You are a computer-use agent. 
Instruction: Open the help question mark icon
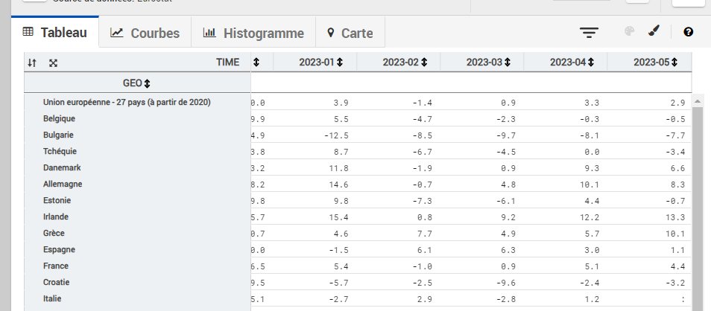point(688,32)
